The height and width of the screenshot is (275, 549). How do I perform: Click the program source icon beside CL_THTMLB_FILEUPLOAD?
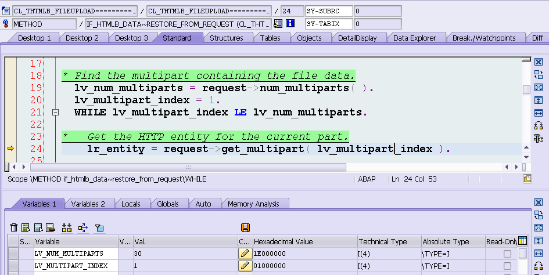(6, 11)
